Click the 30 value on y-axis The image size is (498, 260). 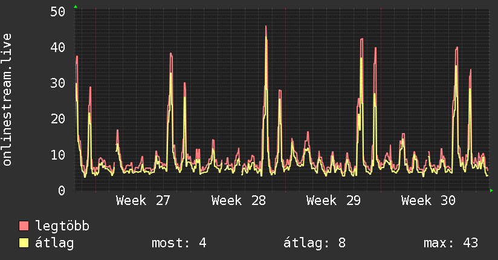(57, 83)
